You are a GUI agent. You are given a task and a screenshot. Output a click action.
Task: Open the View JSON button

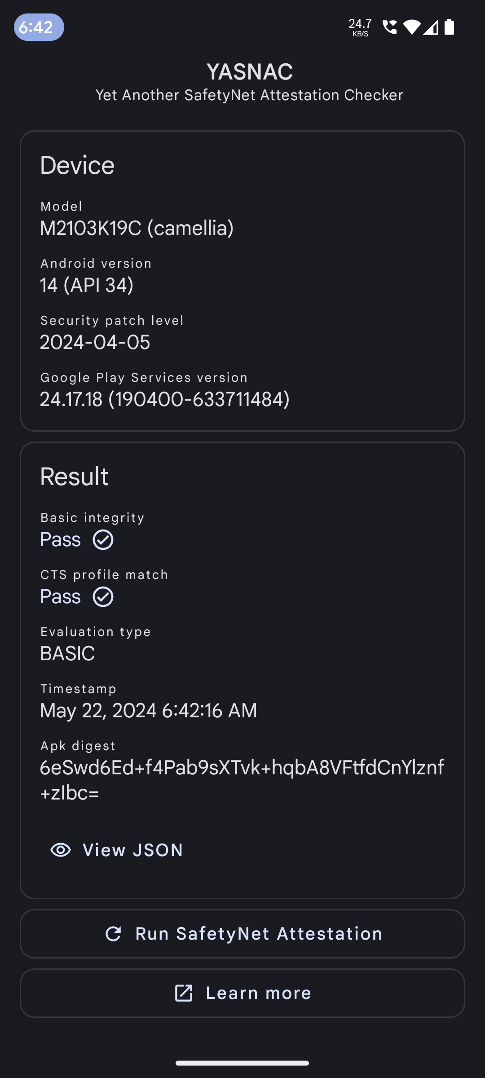coord(118,850)
